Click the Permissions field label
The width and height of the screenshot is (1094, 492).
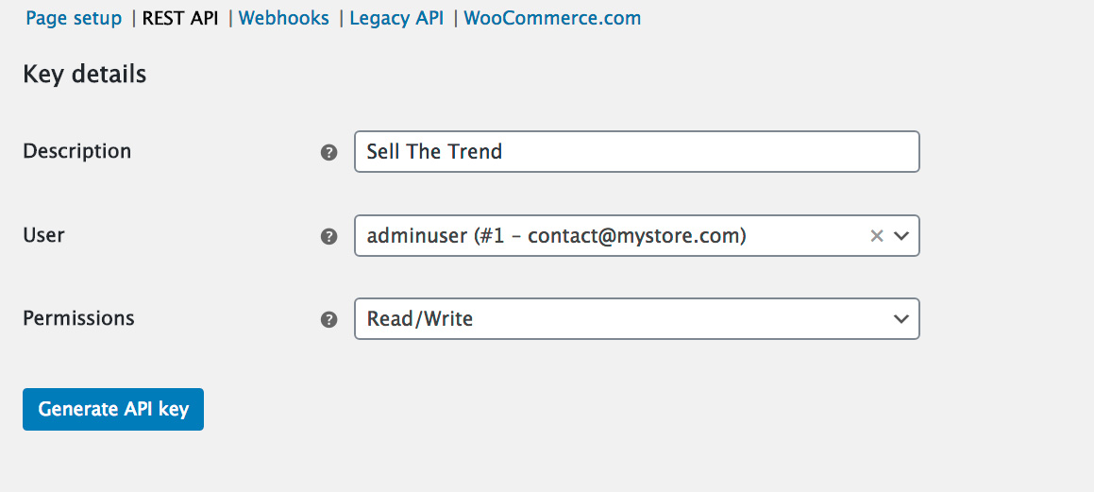coord(78,318)
